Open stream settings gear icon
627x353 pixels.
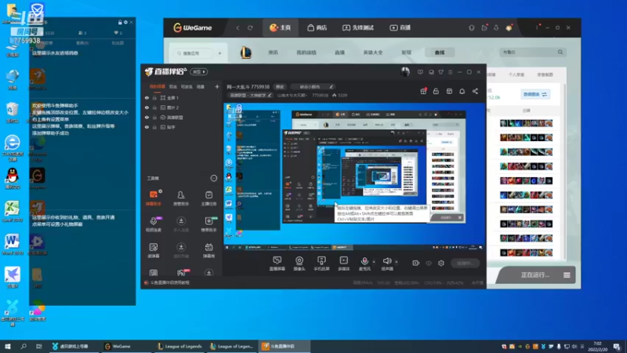pyautogui.click(x=441, y=263)
